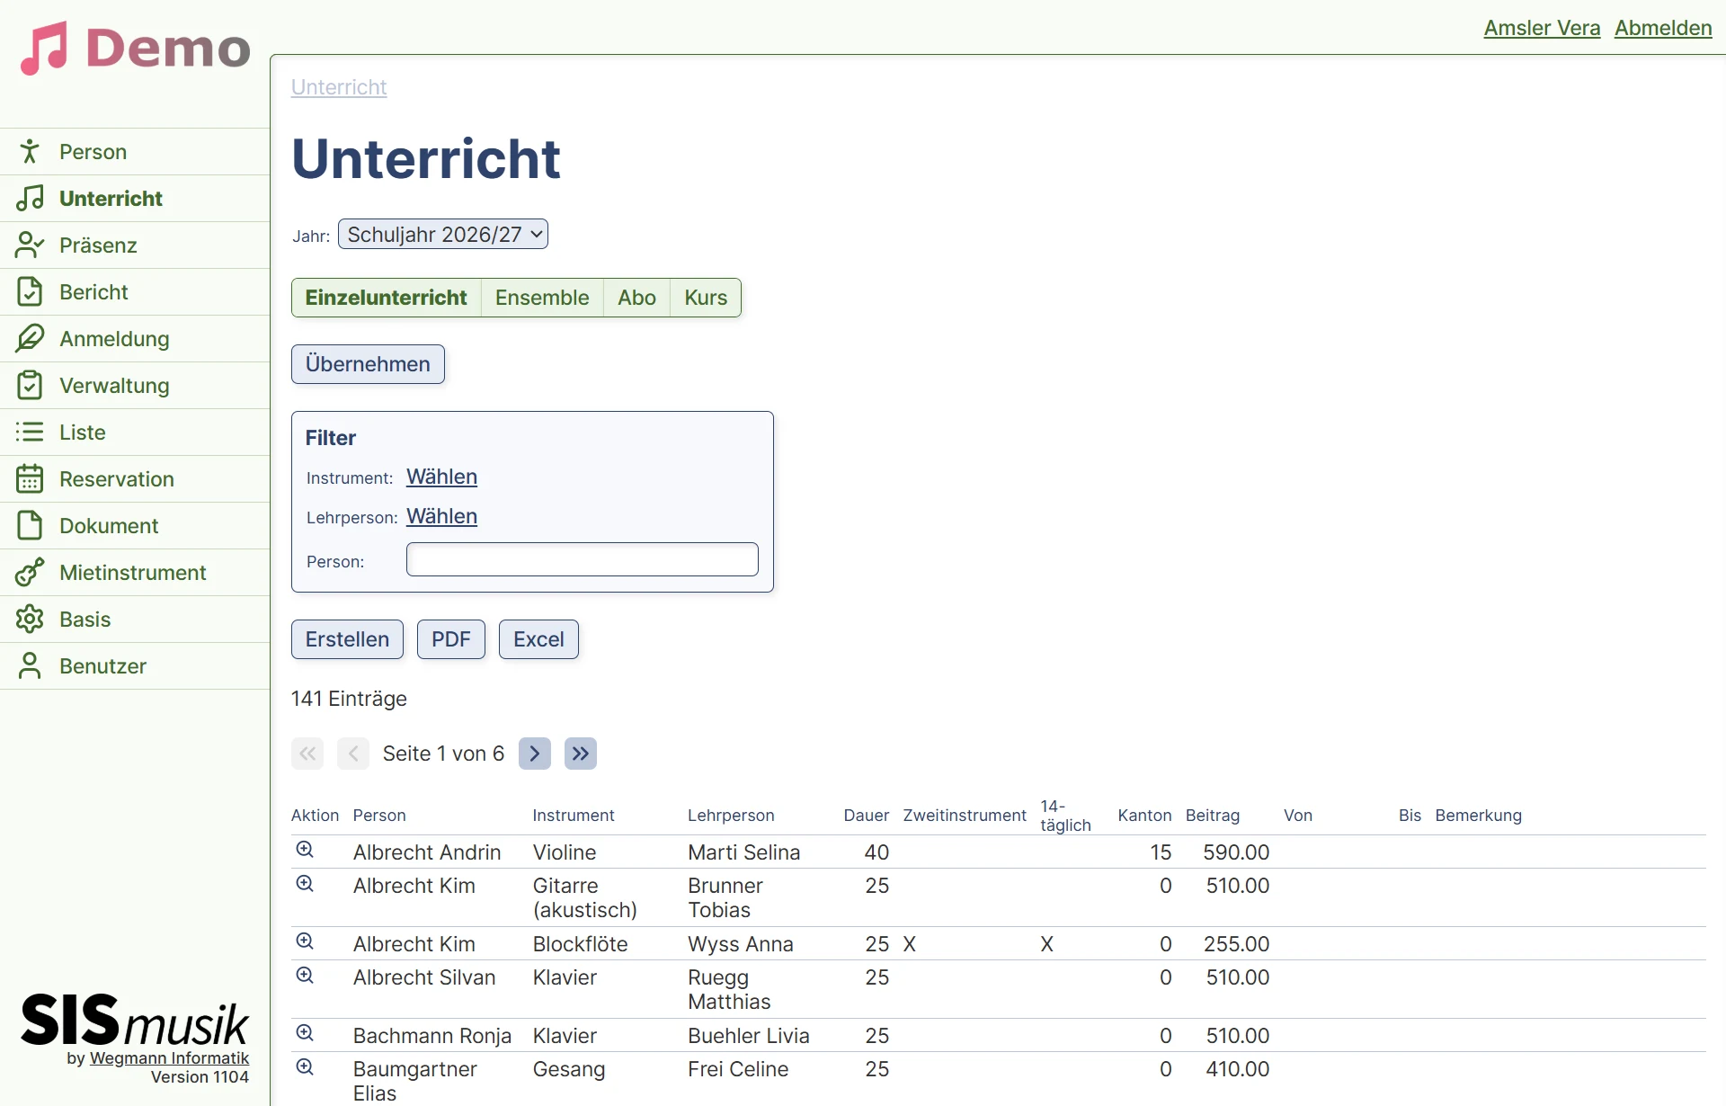Click the Reservation calendar icon
Viewport: 1726px width, 1106px height.
[x=30, y=478]
